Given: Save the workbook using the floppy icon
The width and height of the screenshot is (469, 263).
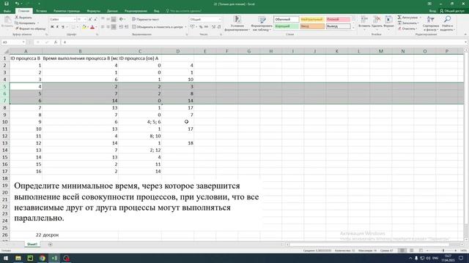Looking at the screenshot, I should point(7,4).
